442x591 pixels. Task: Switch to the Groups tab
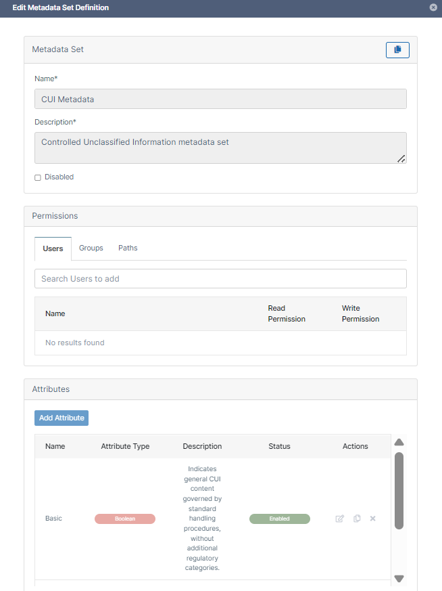[x=91, y=248]
